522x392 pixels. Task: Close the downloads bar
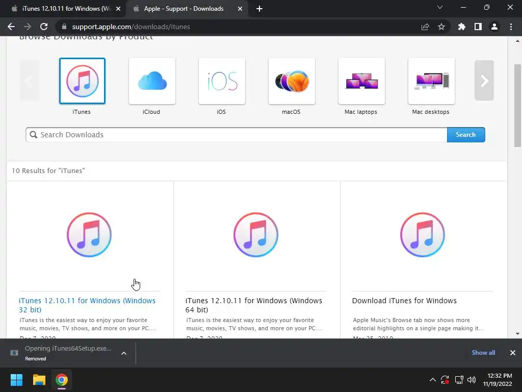tap(513, 353)
